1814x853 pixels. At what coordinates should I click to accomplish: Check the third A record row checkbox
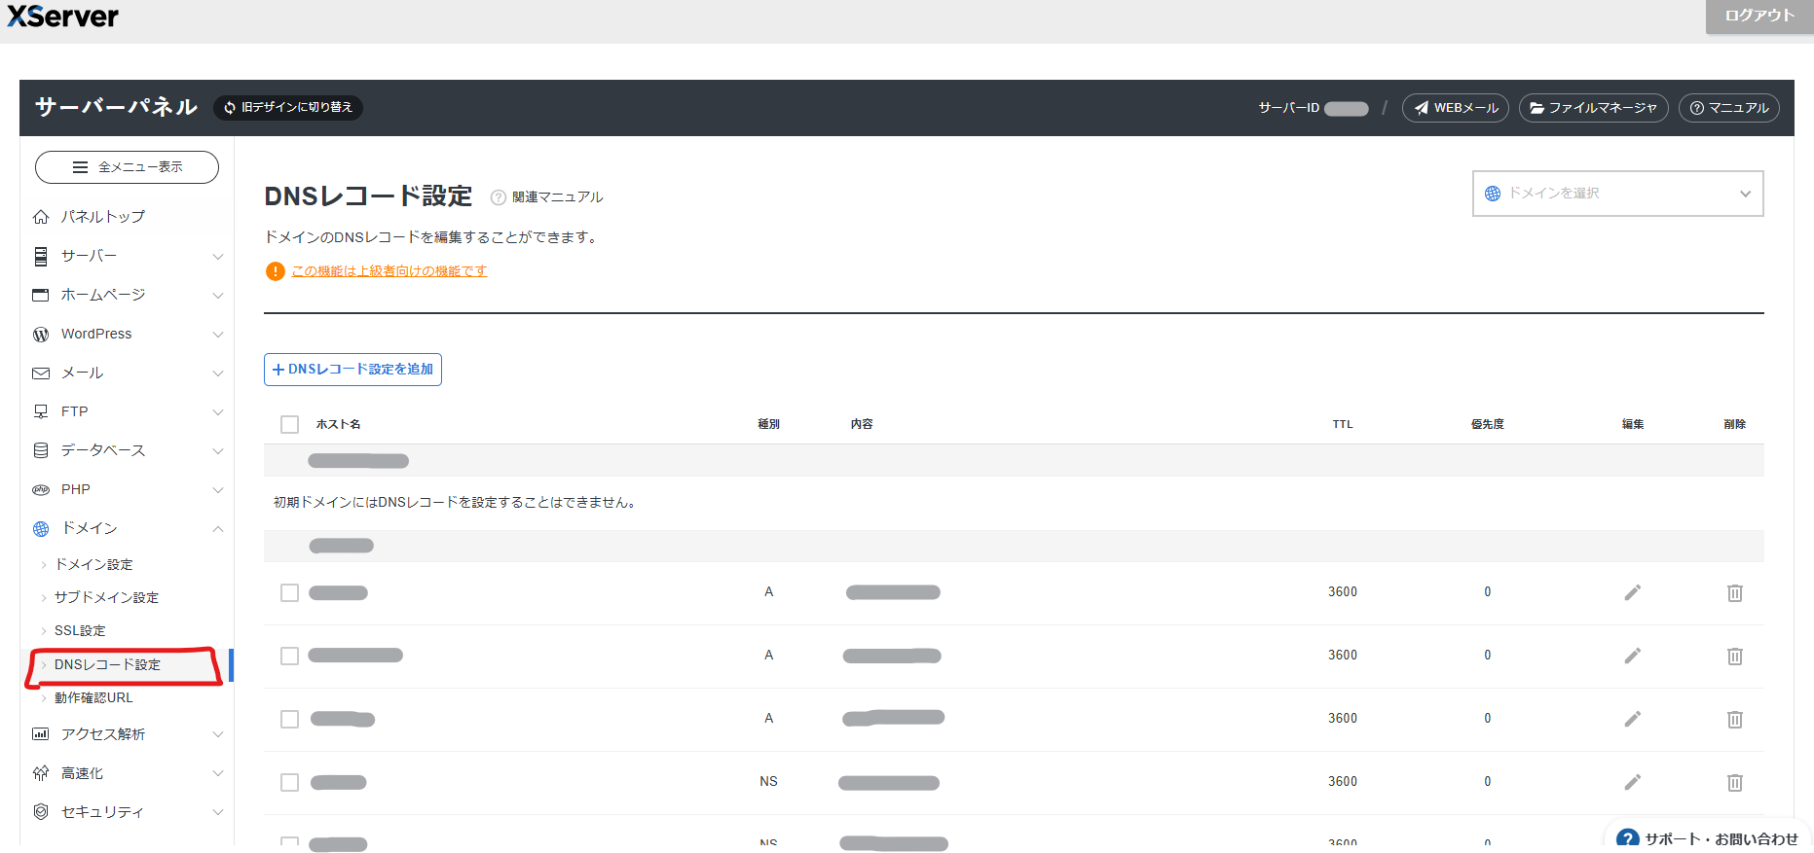coord(289,719)
